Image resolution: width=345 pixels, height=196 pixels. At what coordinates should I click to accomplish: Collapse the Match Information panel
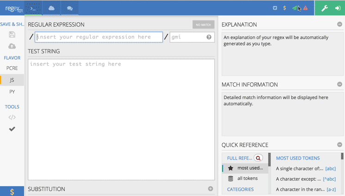339,85
